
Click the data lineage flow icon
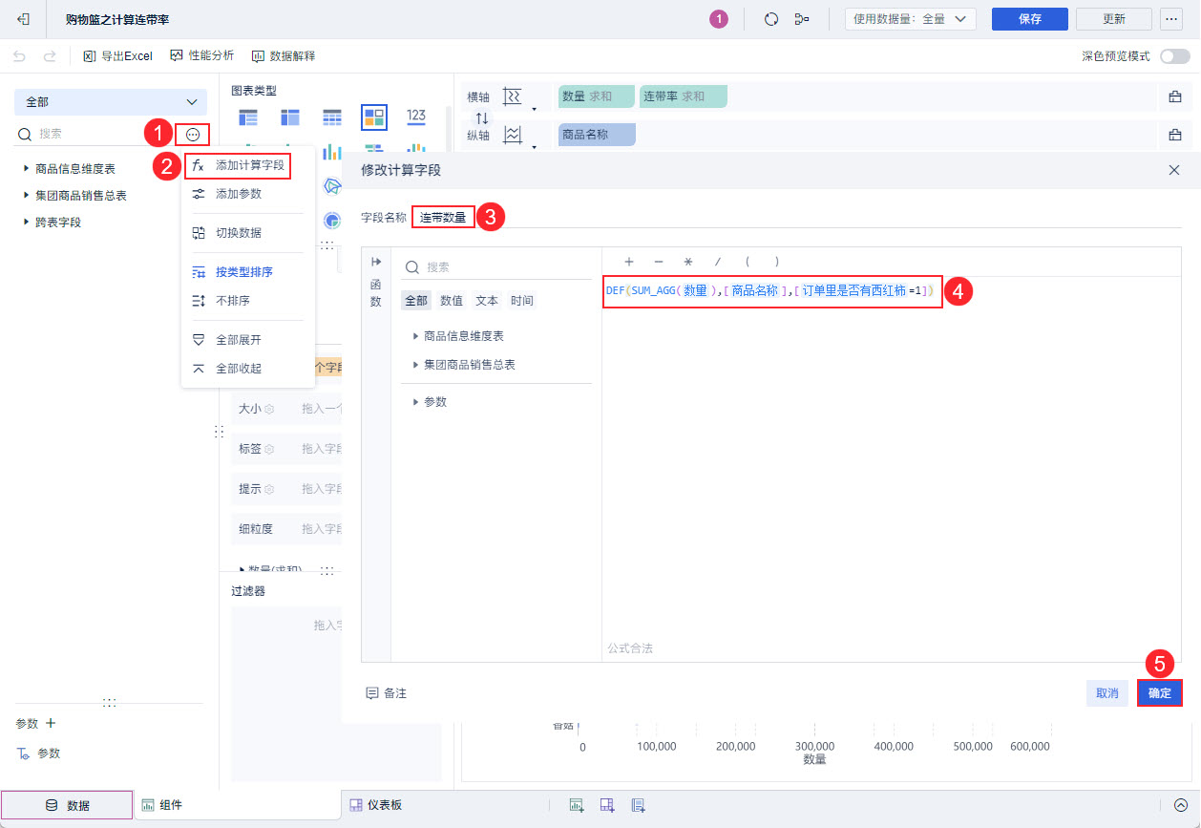802,19
